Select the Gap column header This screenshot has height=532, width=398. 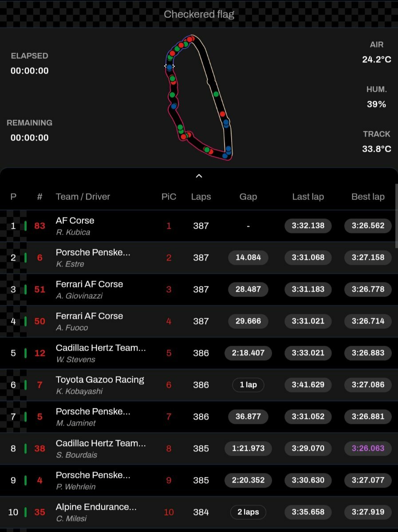click(248, 197)
